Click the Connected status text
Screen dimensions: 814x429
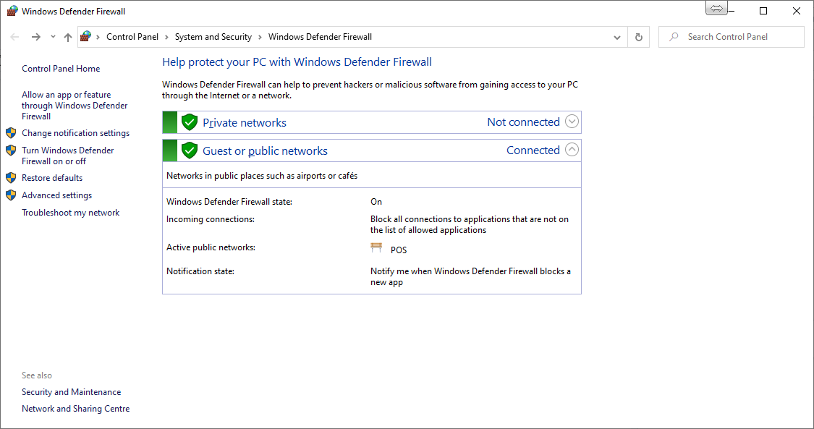pyautogui.click(x=533, y=150)
